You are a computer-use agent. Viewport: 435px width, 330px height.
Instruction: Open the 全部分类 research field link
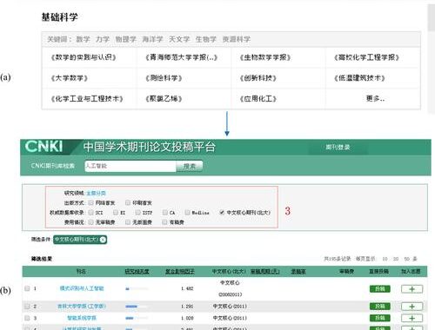coord(96,193)
